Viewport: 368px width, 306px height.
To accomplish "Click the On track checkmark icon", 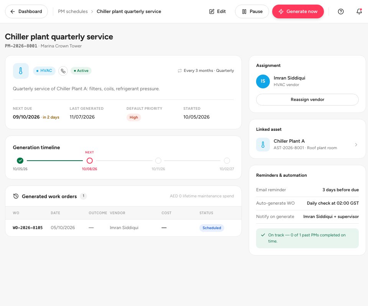I will pos(263,235).
